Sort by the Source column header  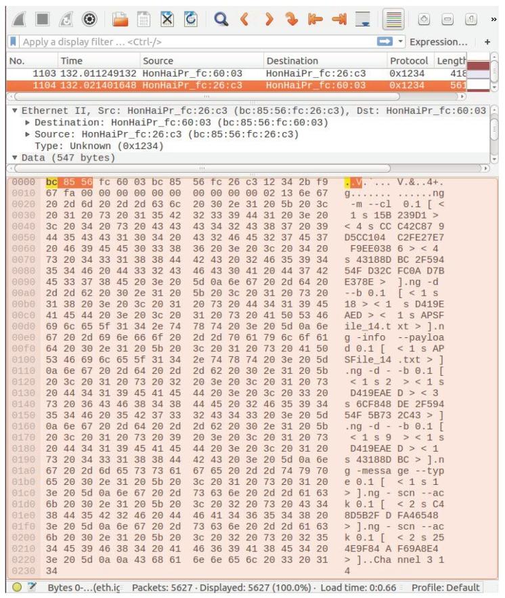coord(202,61)
